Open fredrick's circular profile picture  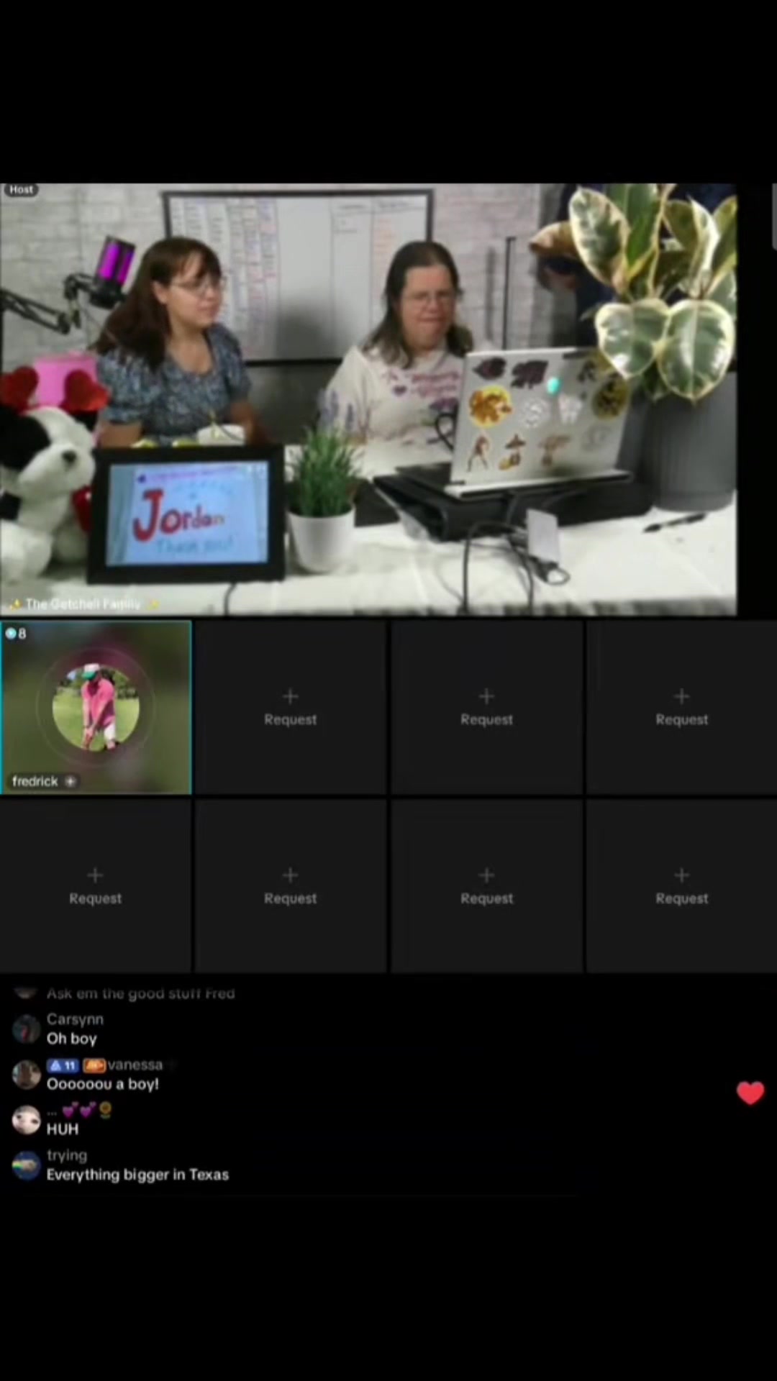point(96,707)
